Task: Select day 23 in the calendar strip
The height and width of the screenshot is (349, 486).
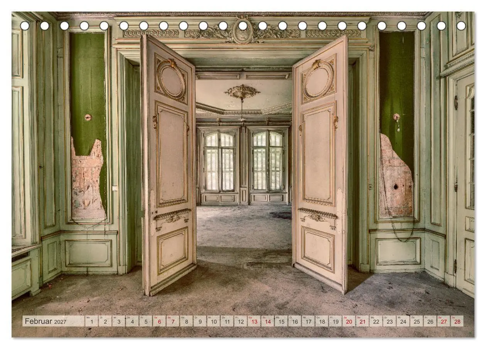Action: (389, 321)
